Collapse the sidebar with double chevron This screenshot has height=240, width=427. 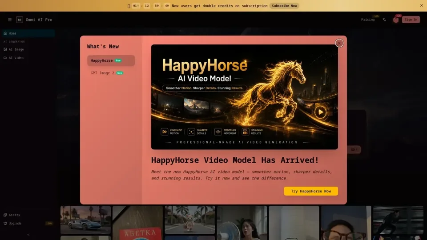coord(28,235)
